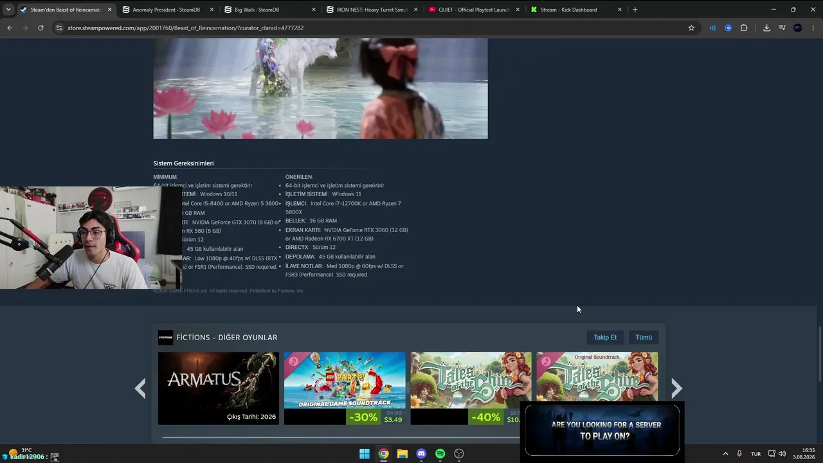Show previous games with left carousel arrow
823x463 pixels.
pos(140,388)
